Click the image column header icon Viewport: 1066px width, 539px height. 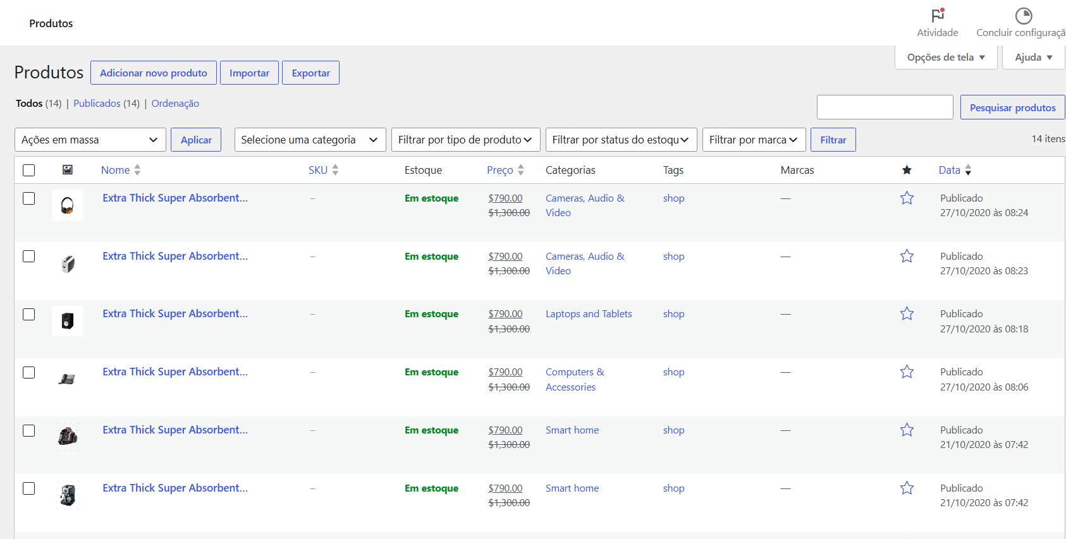(x=68, y=169)
